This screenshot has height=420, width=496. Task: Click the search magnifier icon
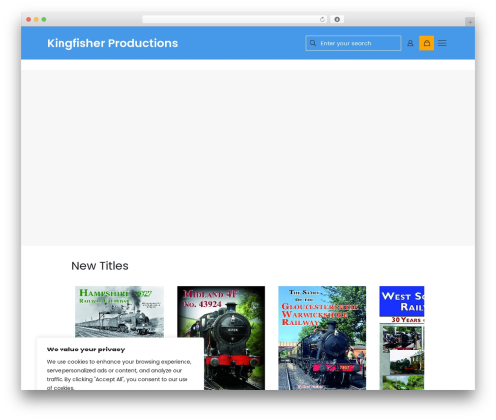312,43
